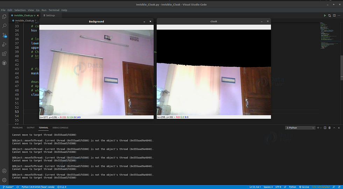The height and width of the screenshot is (189, 343).
Task: Close the Background image window
Action: pyautogui.click(x=150, y=21)
